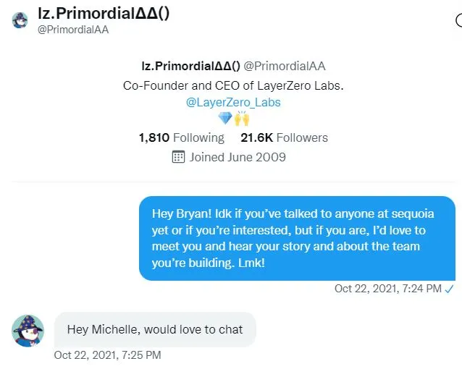View the 1,810 Following list

182,137
